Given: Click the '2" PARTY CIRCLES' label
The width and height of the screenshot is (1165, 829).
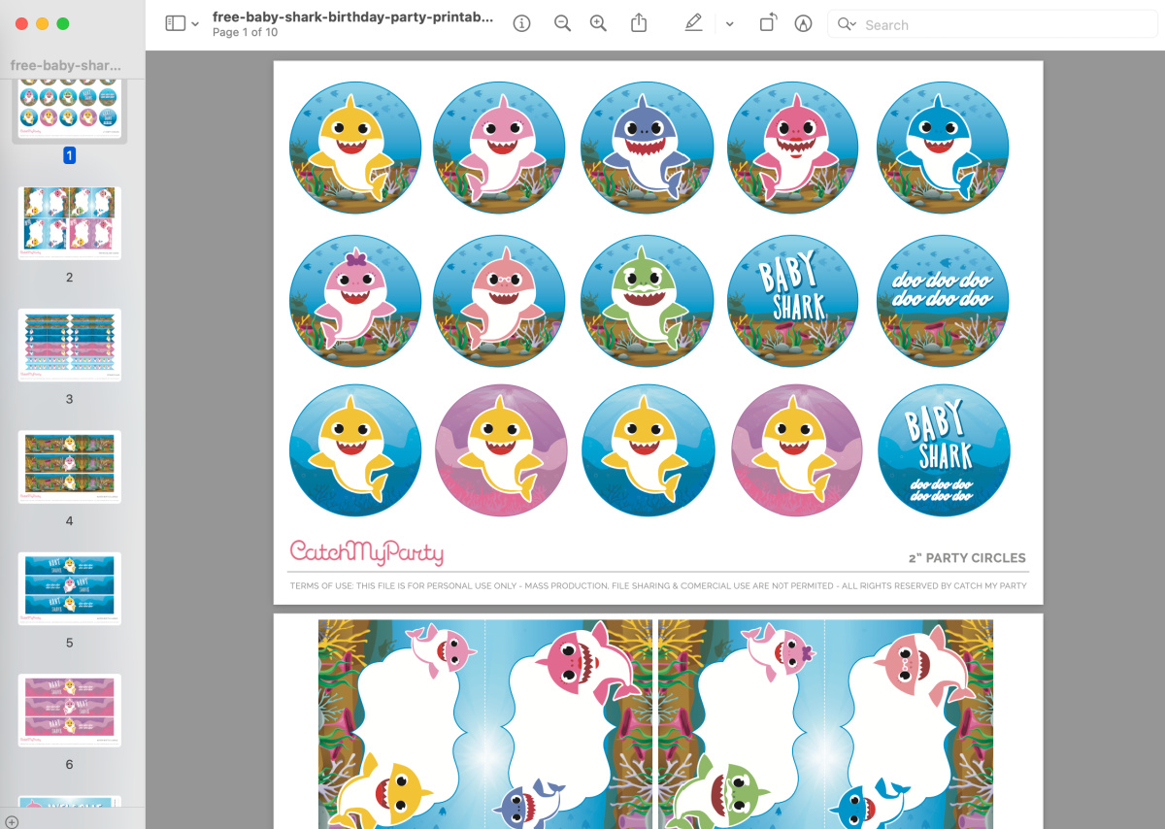Looking at the screenshot, I should pyautogui.click(x=967, y=558).
